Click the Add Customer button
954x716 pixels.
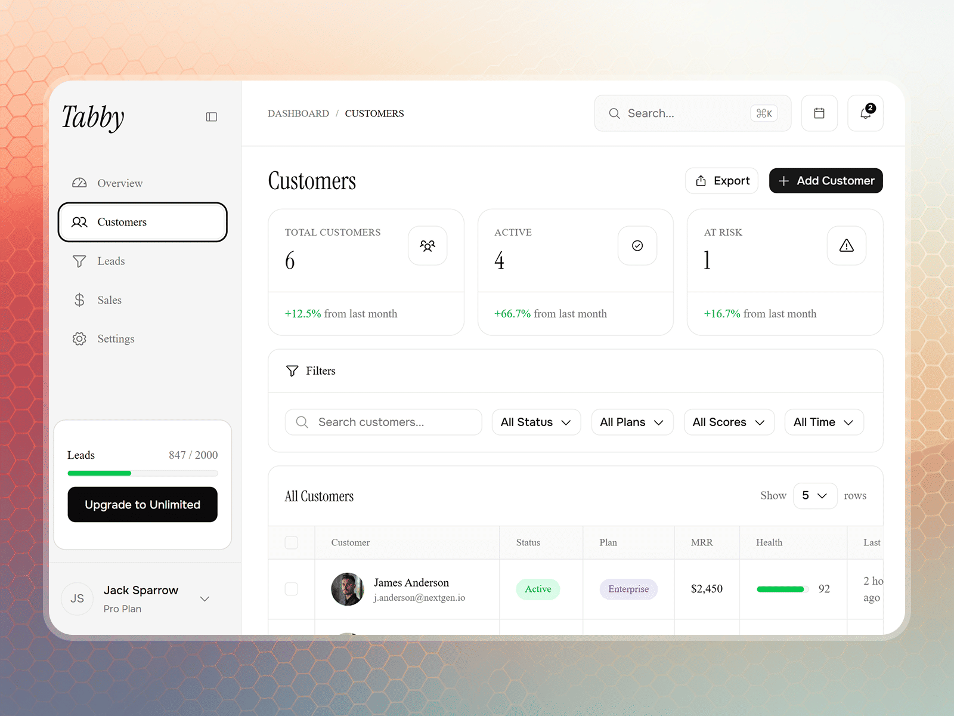click(x=826, y=181)
